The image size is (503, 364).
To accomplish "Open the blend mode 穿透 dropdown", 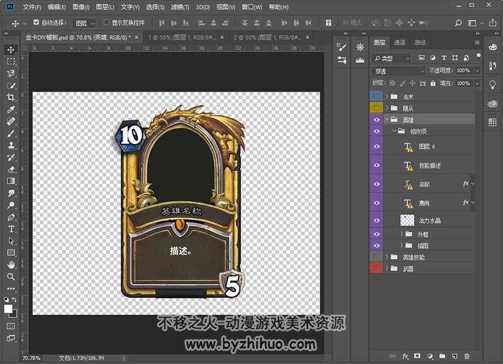I will coord(399,71).
